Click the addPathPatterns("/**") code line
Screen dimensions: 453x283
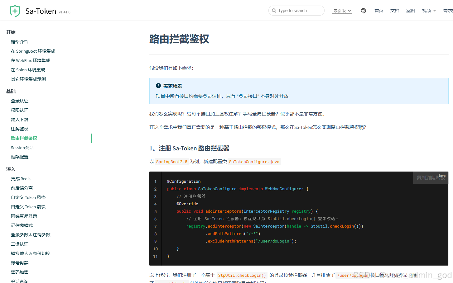233,234
